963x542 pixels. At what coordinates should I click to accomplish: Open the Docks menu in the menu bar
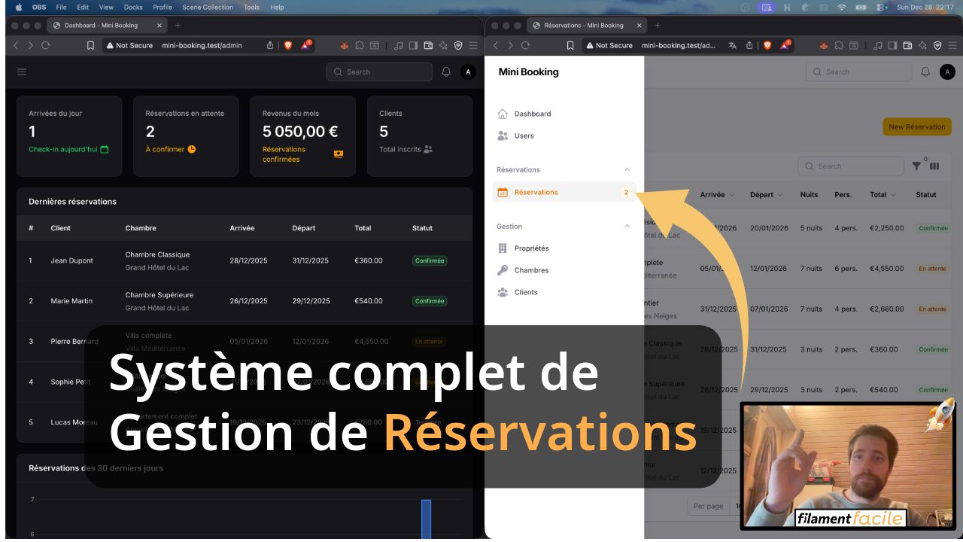tap(133, 7)
